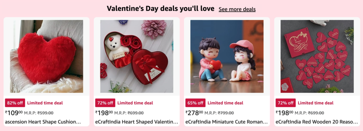Select the miniature couple figurine image
The image size is (363, 131).
[227, 56]
